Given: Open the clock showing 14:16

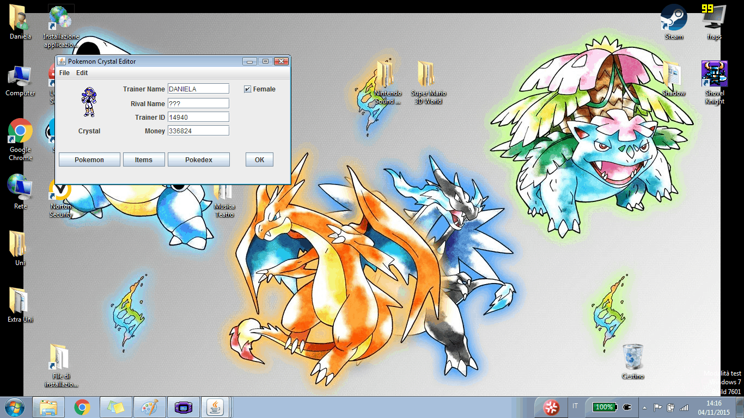Looking at the screenshot, I should pyautogui.click(x=713, y=407).
